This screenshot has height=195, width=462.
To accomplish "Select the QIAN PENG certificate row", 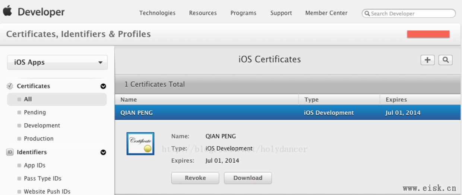I will click(288, 113).
